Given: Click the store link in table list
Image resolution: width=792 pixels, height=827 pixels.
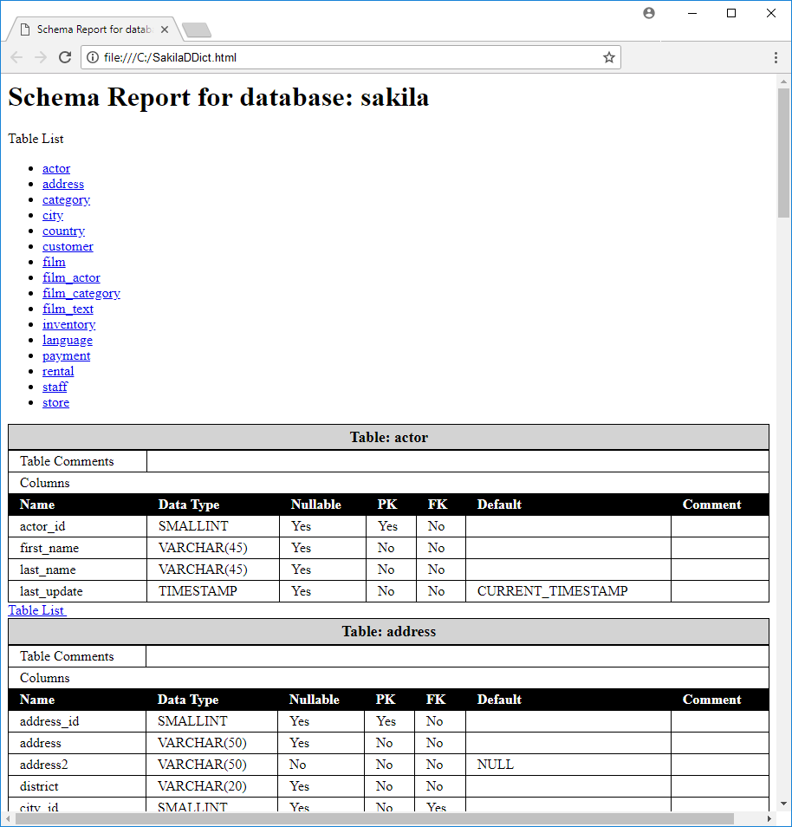Looking at the screenshot, I should coord(55,402).
